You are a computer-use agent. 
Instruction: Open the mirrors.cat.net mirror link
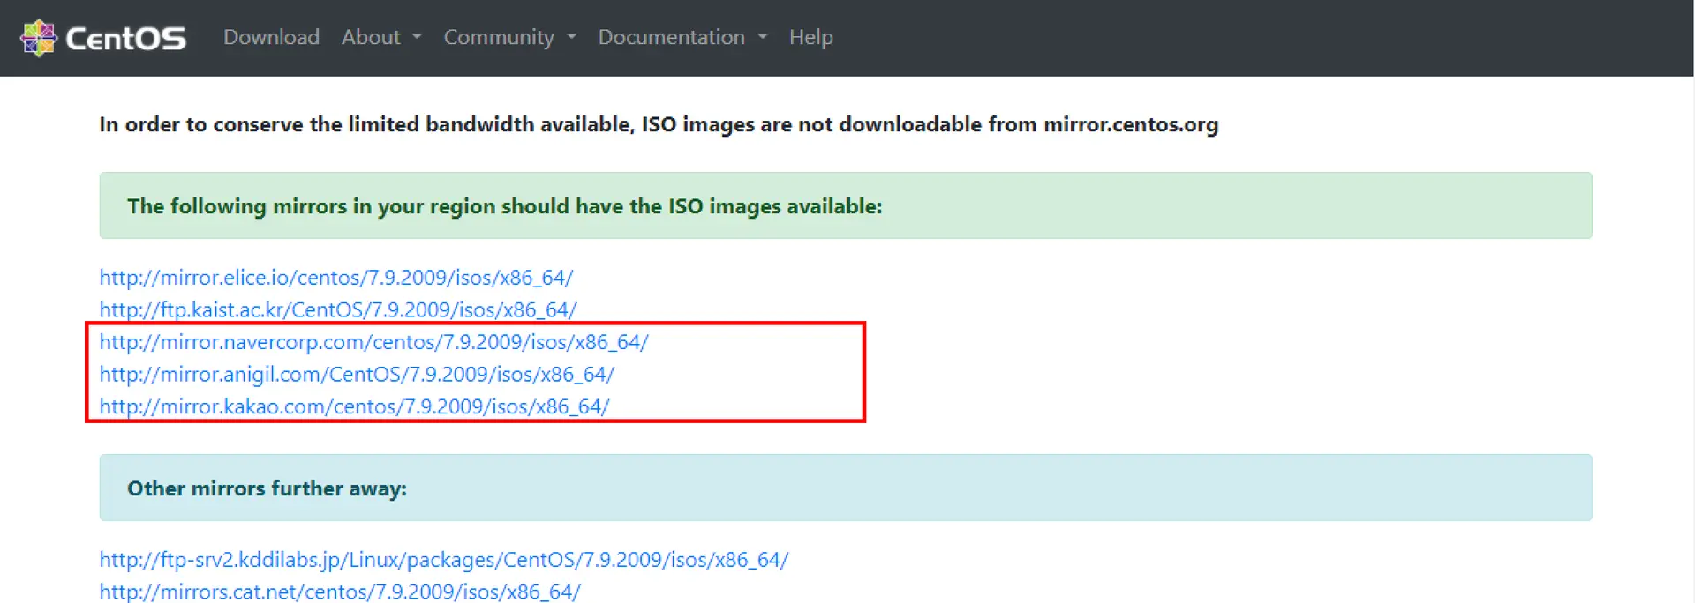(x=340, y=592)
